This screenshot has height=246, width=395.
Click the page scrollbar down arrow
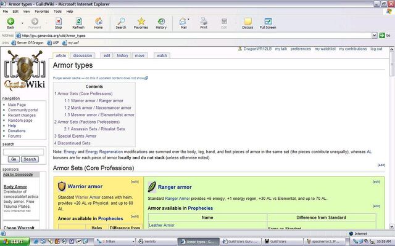(x=392, y=226)
